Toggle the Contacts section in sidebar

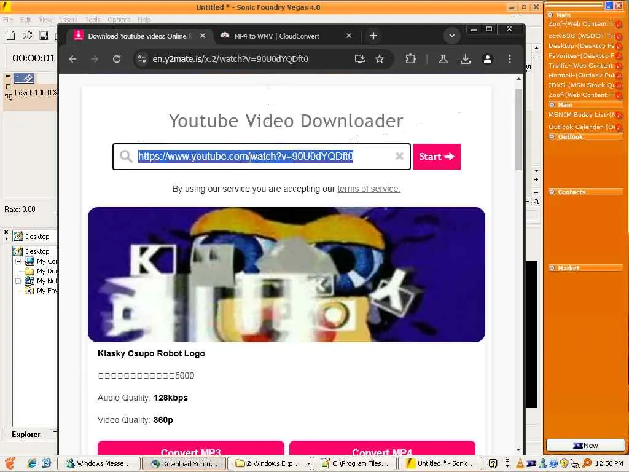[552, 192]
